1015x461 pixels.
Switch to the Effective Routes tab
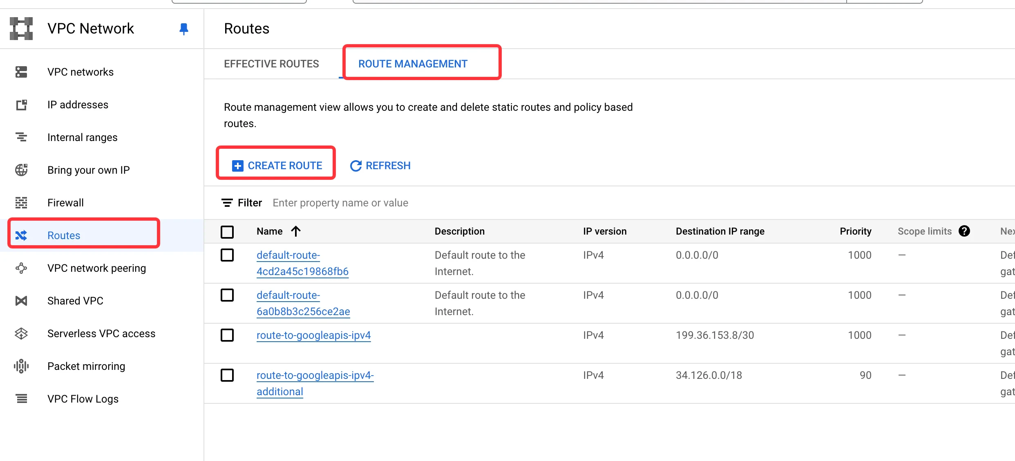[271, 64]
